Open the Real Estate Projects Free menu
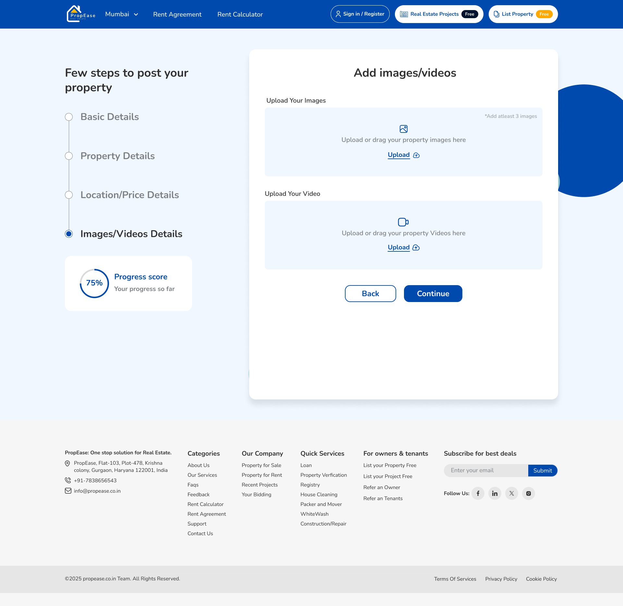Screen dimensions: 623x606 click(439, 14)
